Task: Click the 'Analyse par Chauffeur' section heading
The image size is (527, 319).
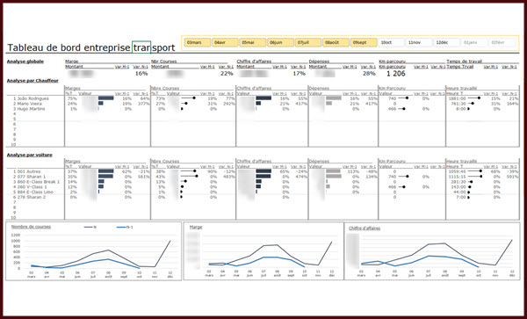Action: 32,81
